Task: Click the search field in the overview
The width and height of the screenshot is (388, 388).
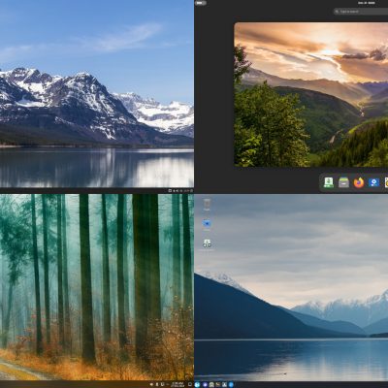Action: [x=361, y=12]
